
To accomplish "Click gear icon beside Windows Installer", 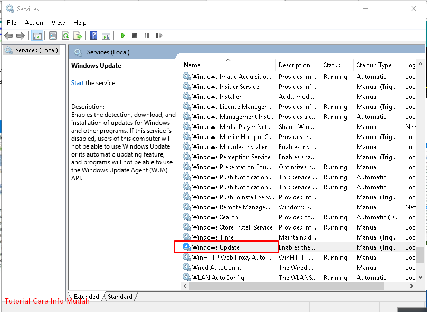I will 186,96.
